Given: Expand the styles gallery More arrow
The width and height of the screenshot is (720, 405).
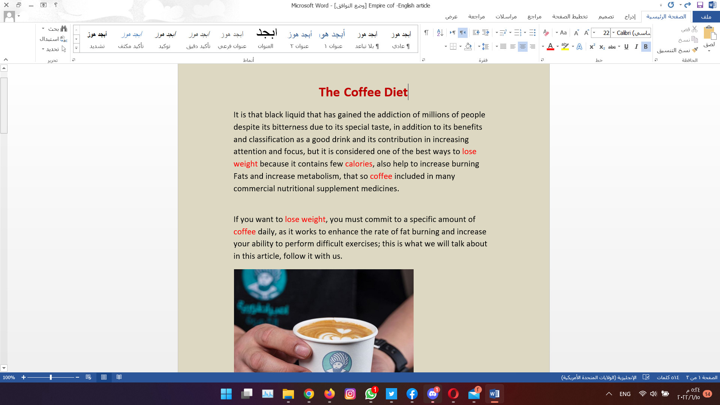Looking at the screenshot, I should point(76,48).
